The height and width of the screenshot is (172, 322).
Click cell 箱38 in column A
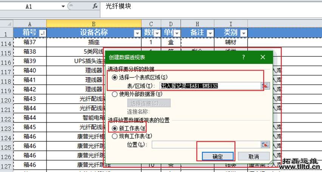point(30,51)
